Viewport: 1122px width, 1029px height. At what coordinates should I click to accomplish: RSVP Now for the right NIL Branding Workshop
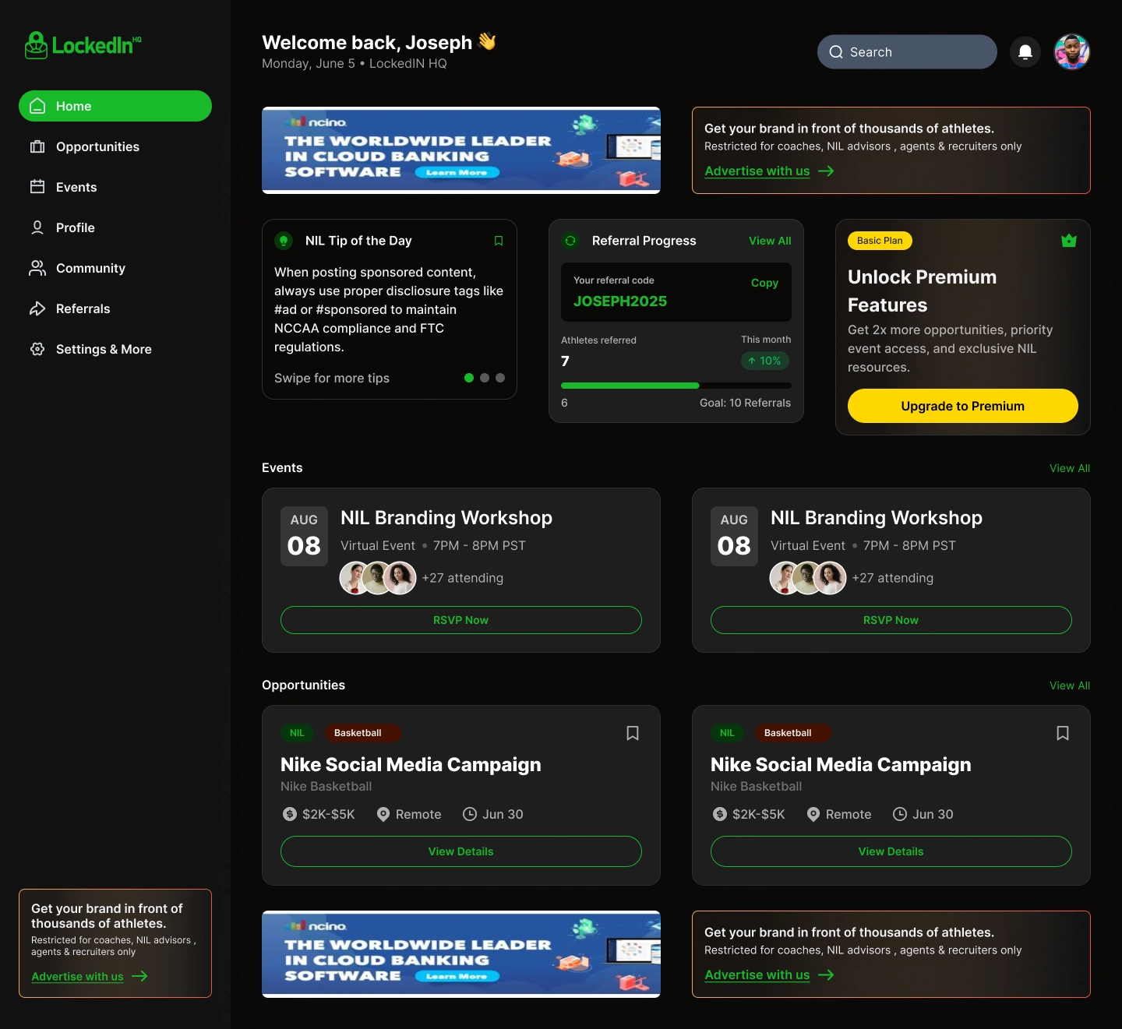[891, 620]
